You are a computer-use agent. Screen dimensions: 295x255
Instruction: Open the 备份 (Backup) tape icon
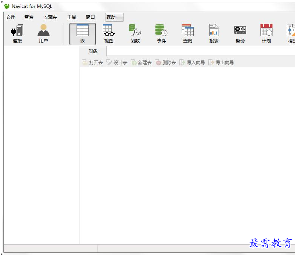pos(240,30)
